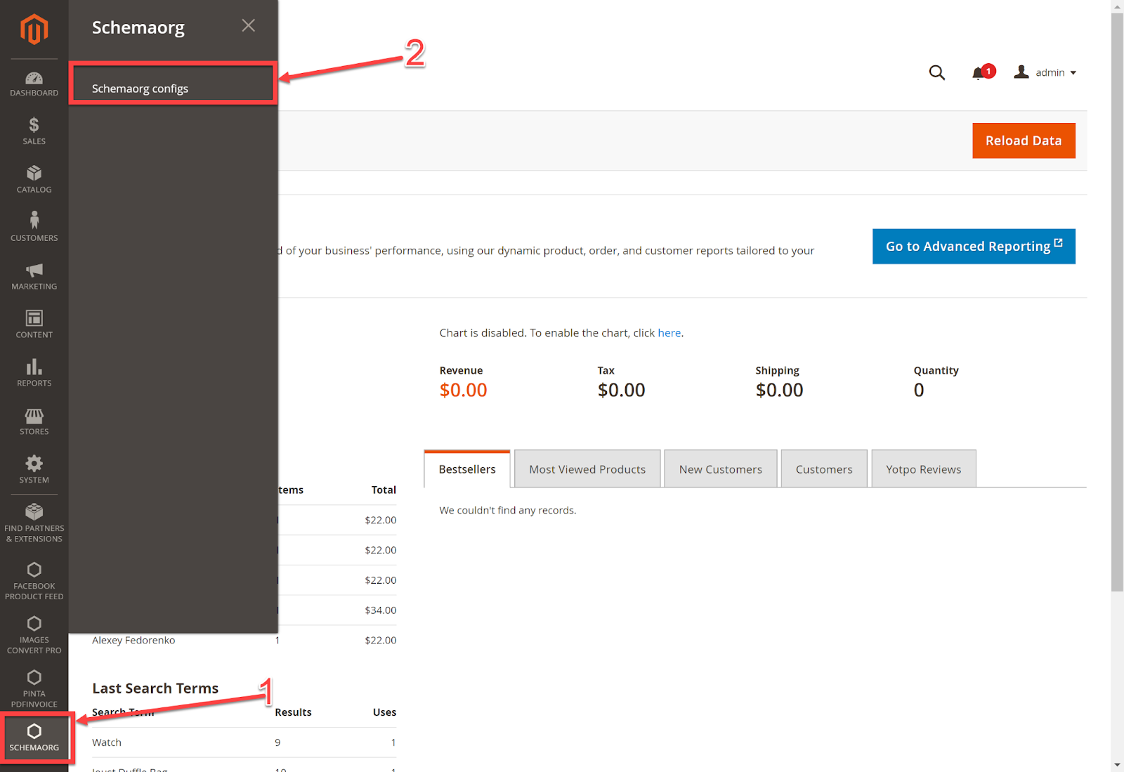Click the Tax $0.00 value
The image size is (1124, 772).
click(621, 390)
